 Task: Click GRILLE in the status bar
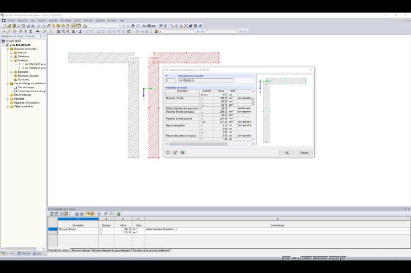click(295, 258)
